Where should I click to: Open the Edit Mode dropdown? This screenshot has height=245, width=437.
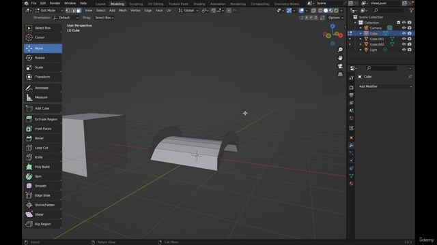coord(49,11)
